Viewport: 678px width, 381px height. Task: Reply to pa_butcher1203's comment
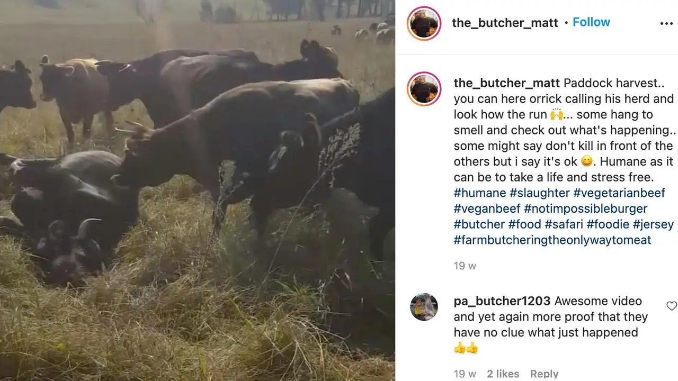[x=544, y=374]
